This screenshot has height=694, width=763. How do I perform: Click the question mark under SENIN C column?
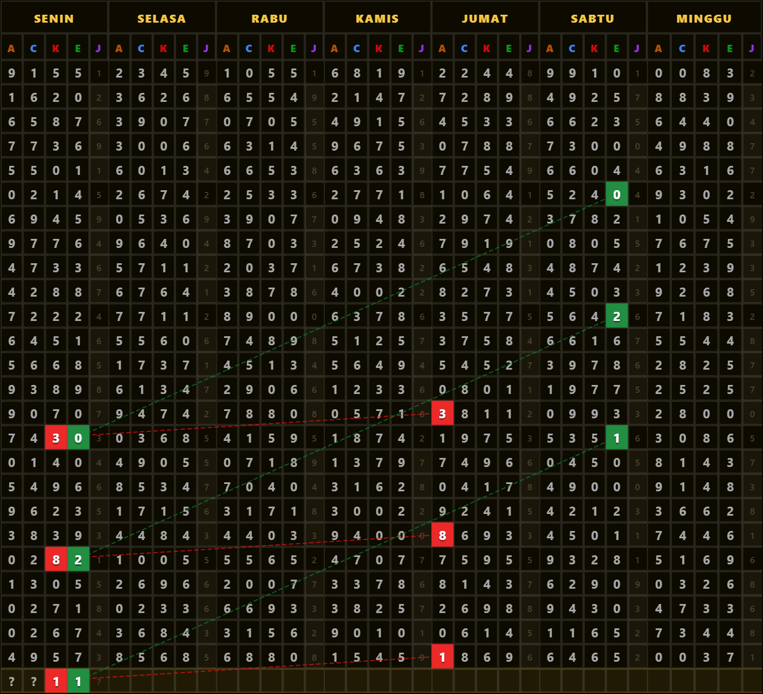pos(33,681)
